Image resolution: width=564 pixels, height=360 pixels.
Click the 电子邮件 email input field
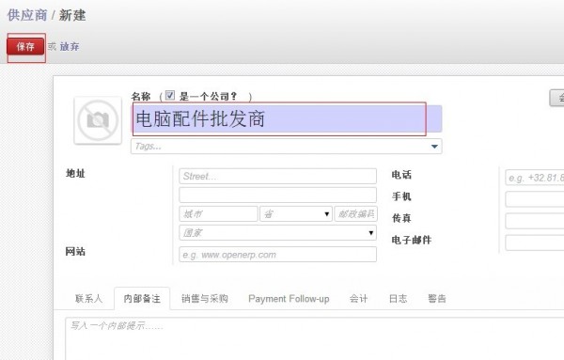(x=535, y=243)
